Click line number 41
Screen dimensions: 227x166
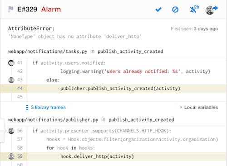[20, 63]
